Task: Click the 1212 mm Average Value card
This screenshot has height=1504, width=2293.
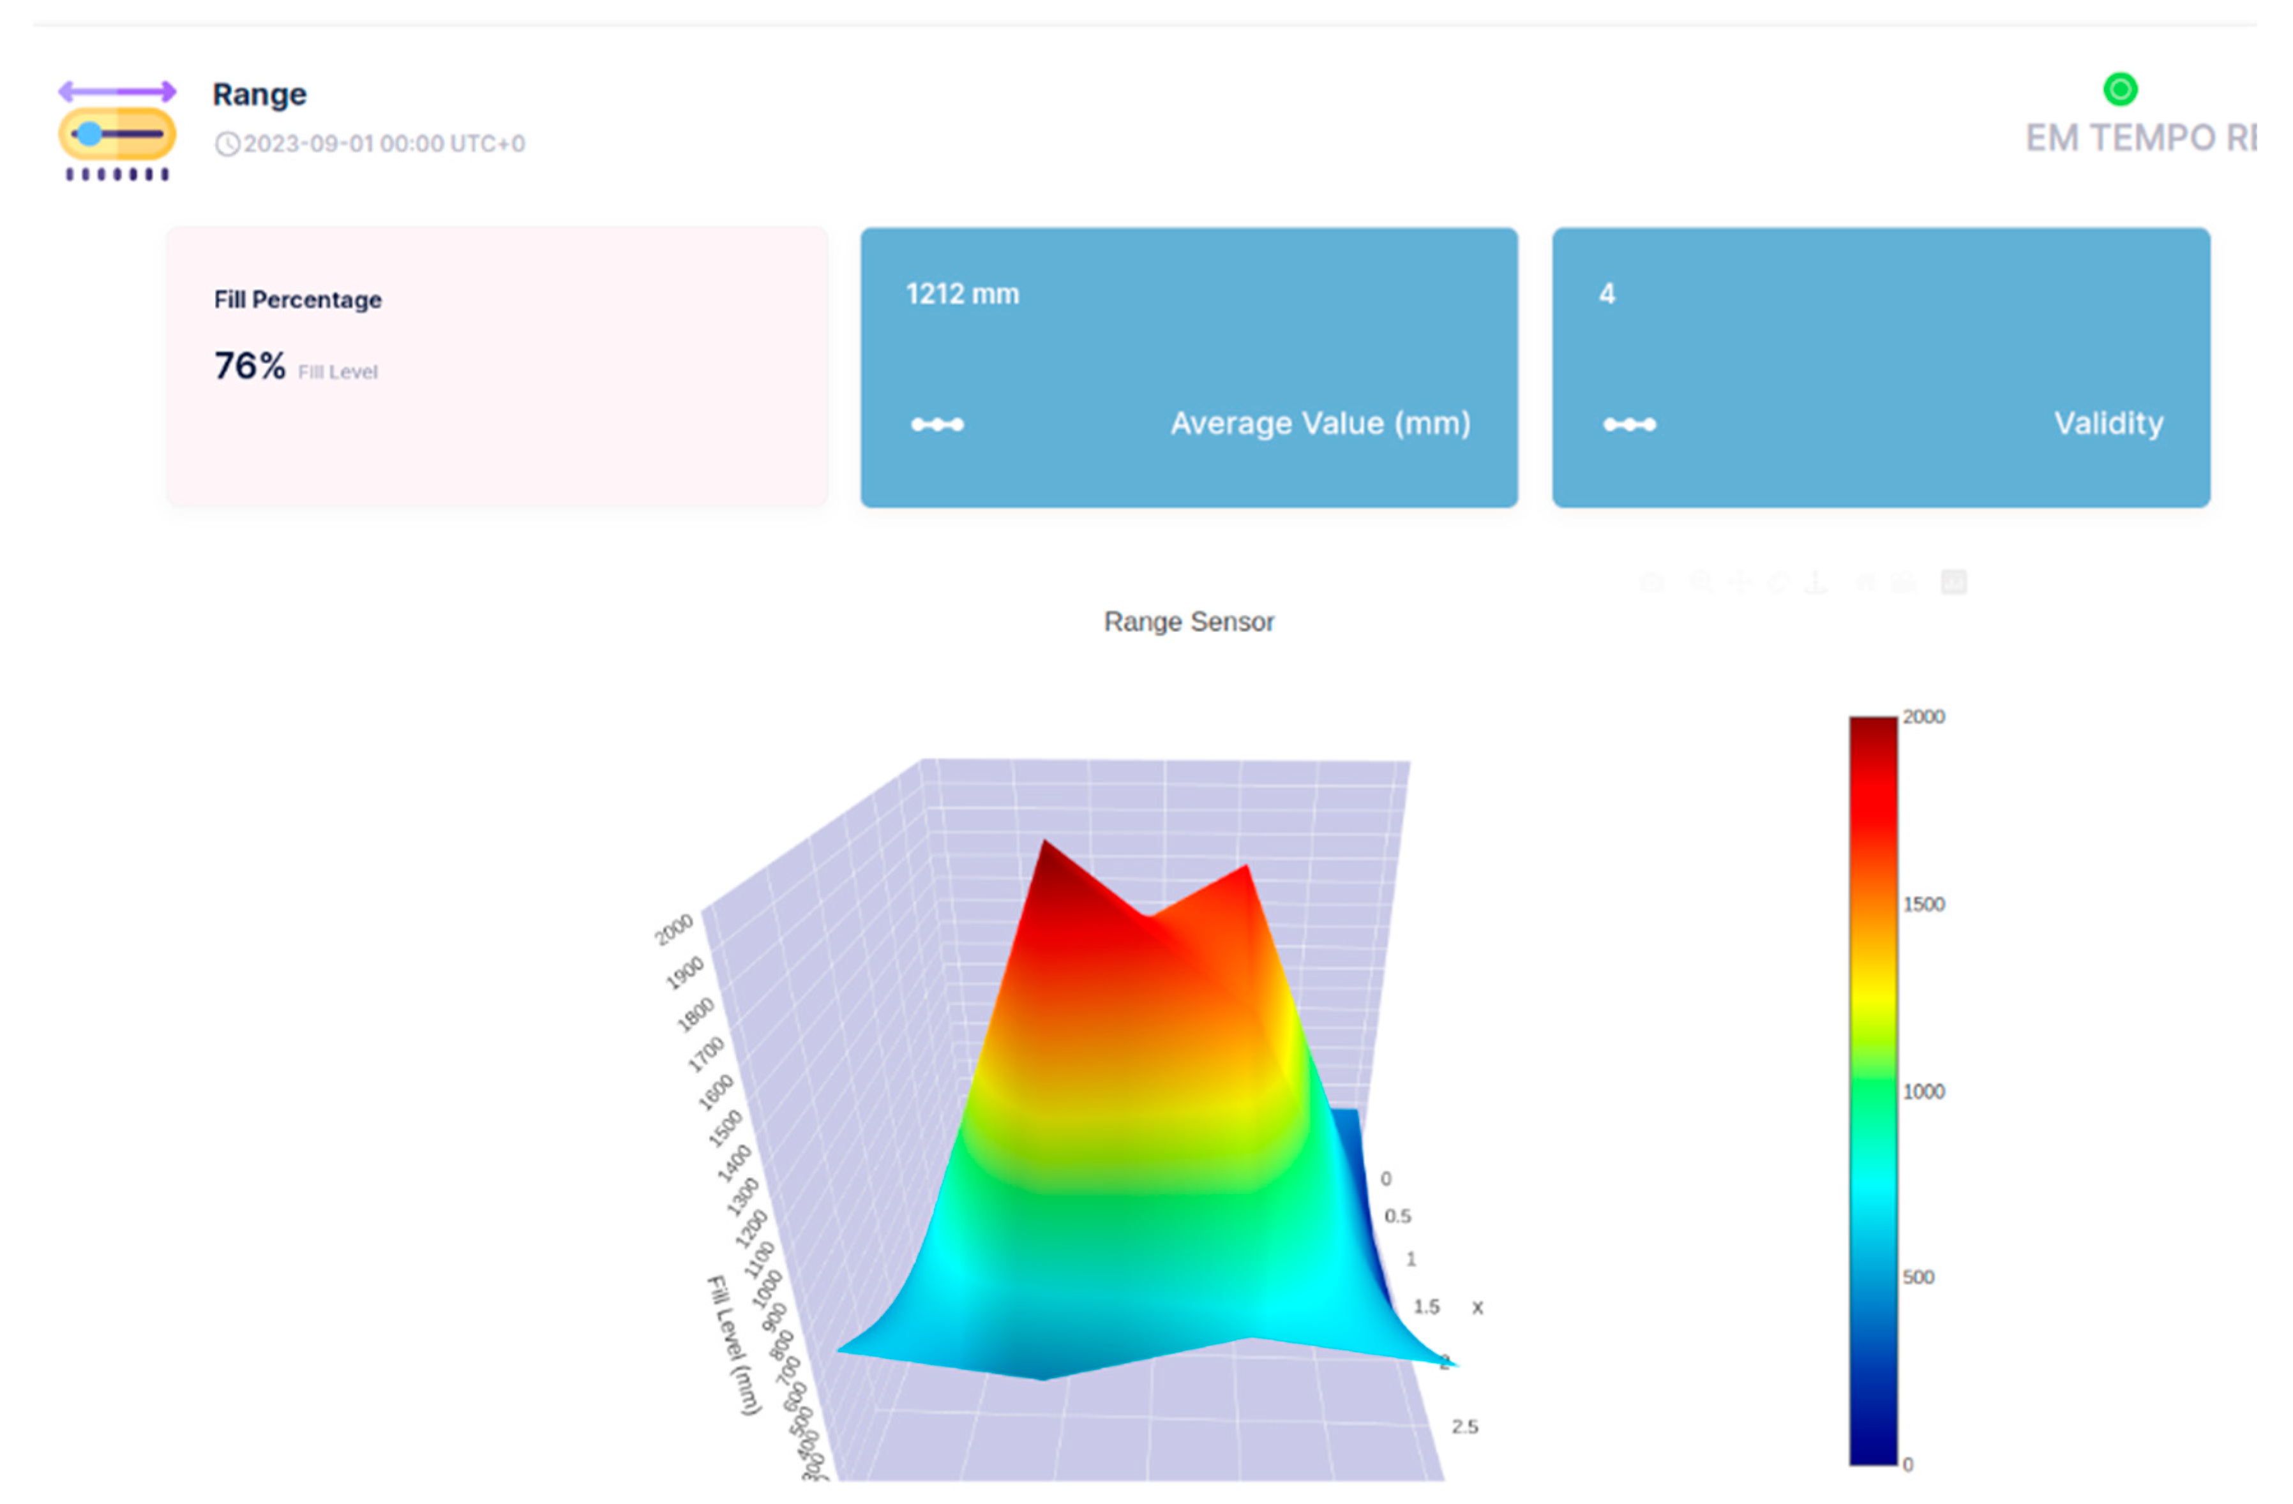Action: tap(1188, 367)
